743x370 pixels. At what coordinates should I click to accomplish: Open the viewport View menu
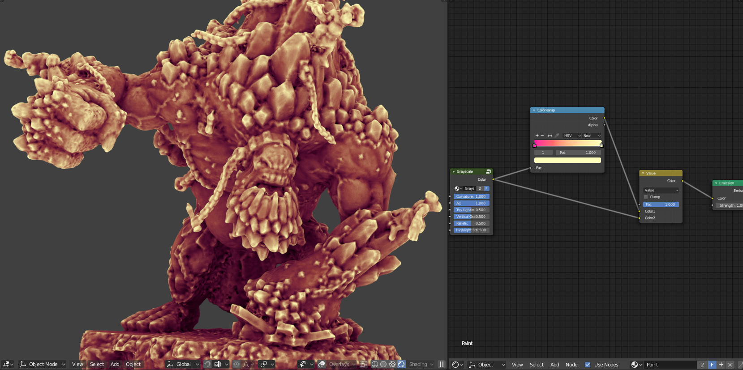77,364
